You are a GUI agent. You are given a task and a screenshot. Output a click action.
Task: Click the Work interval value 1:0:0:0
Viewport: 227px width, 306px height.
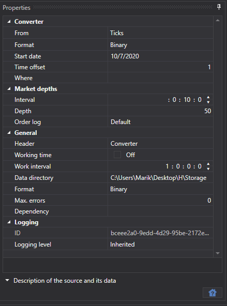point(184,166)
